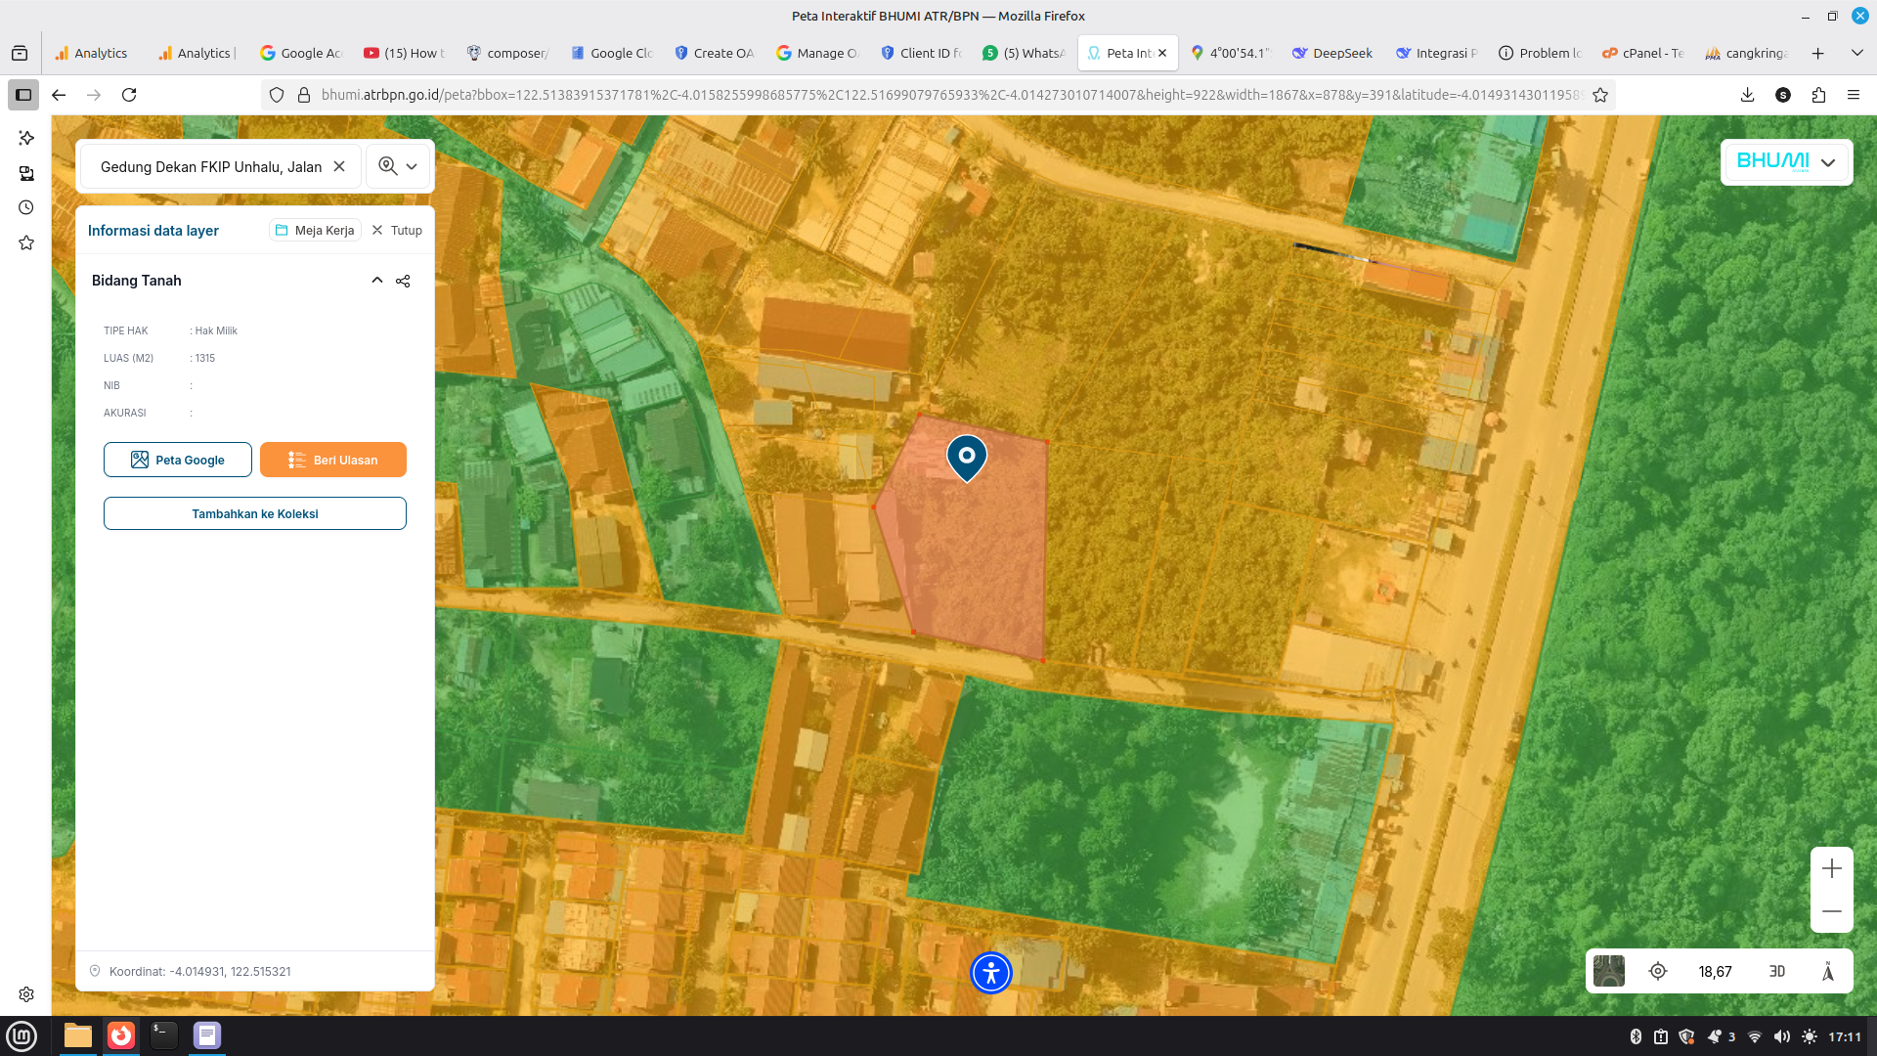Zoom out with the map minus button

pyautogui.click(x=1831, y=911)
